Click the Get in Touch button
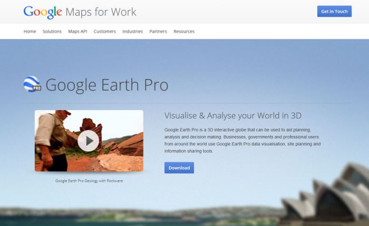This screenshot has width=369, height=226. (334, 11)
